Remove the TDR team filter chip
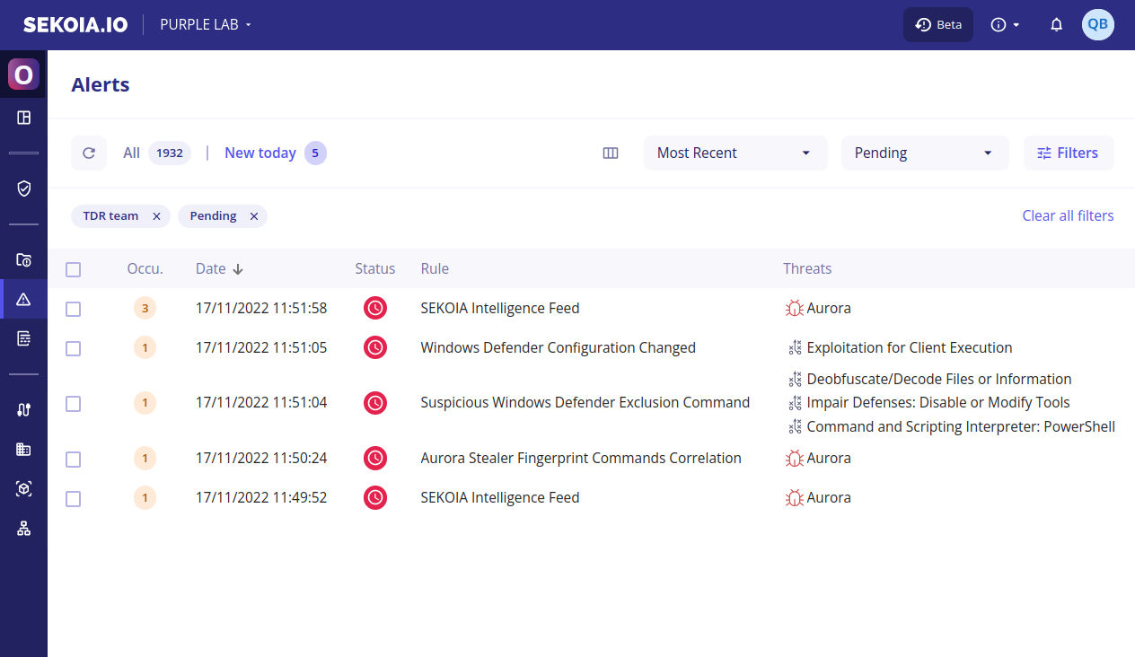 (157, 215)
